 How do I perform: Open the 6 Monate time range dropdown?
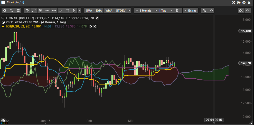point(144,11)
